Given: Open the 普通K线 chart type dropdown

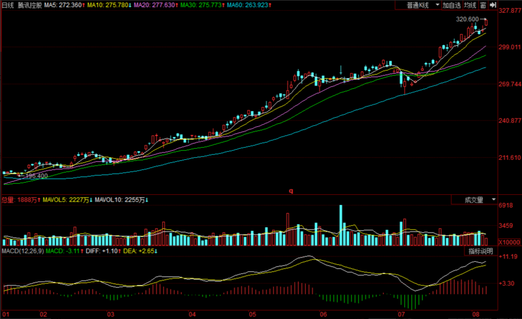Looking at the screenshot, I should coord(423,5).
